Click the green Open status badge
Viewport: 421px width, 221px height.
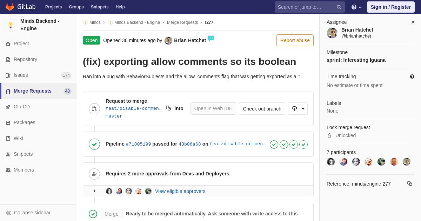(92, 40)
